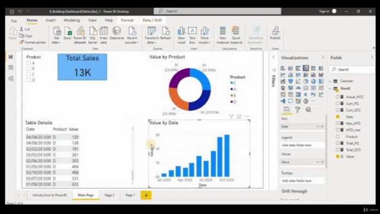Switch to the Page 2 report tab

(109, 195)
